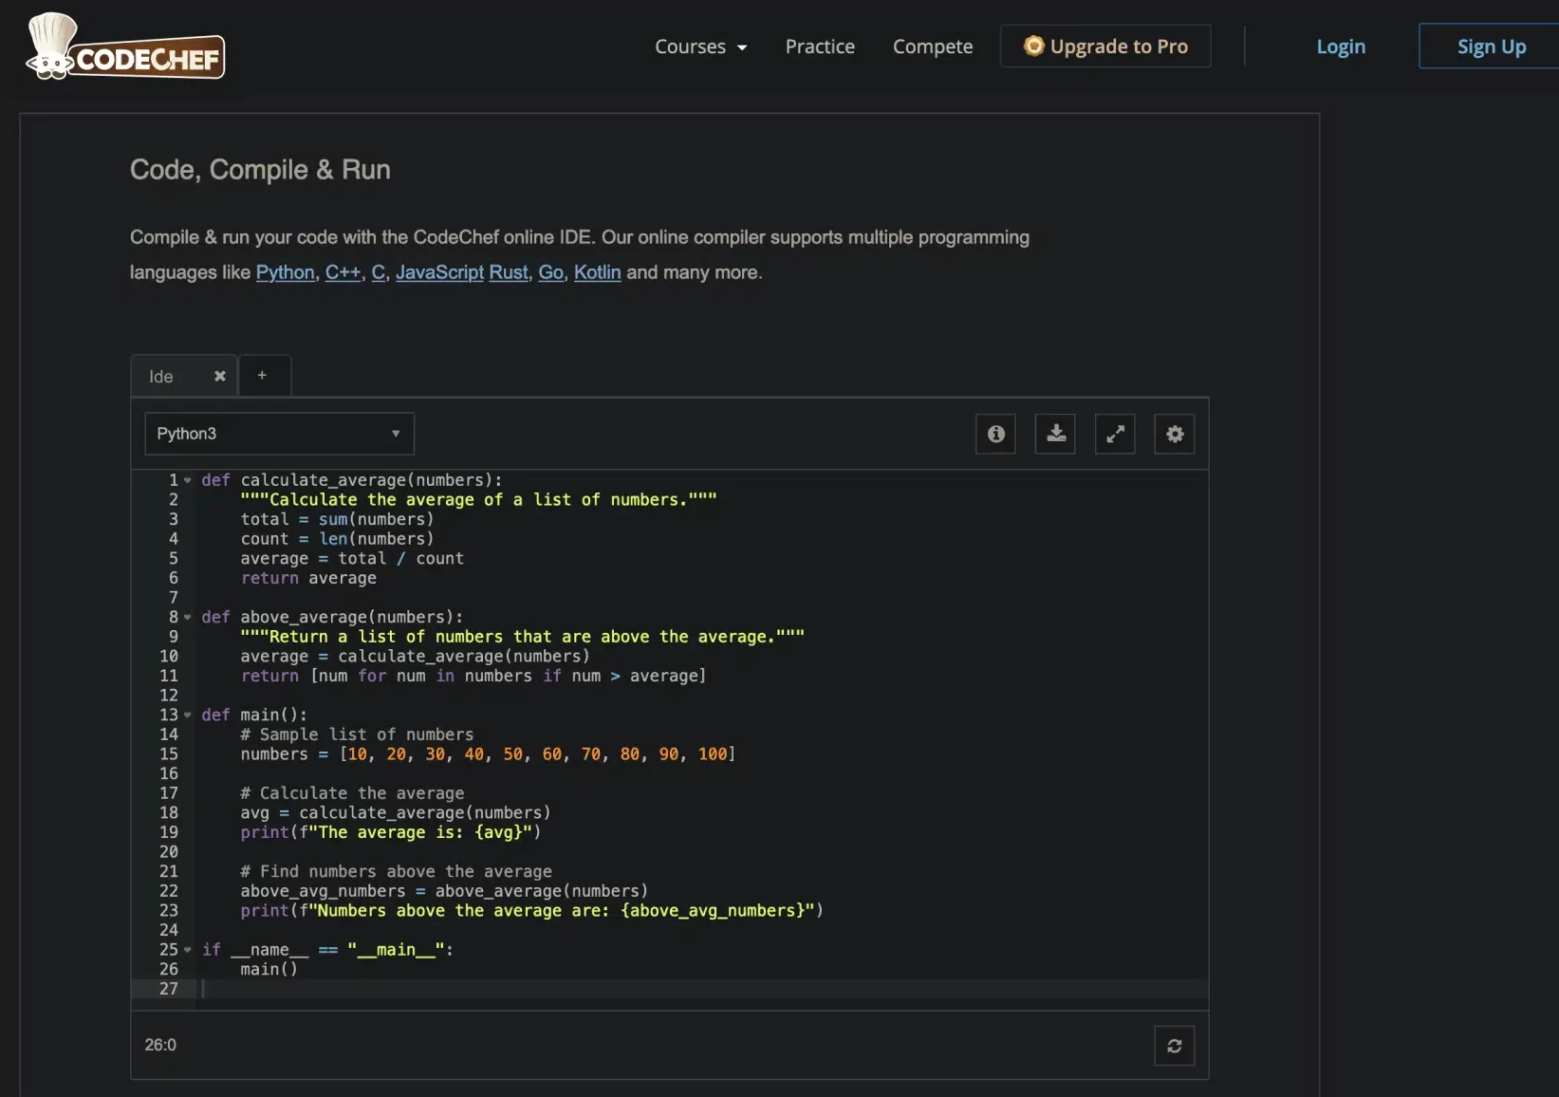Viewport: 1559px width, 1097px height.
Task: Follow the Rust language link
Action: [508, 272]
